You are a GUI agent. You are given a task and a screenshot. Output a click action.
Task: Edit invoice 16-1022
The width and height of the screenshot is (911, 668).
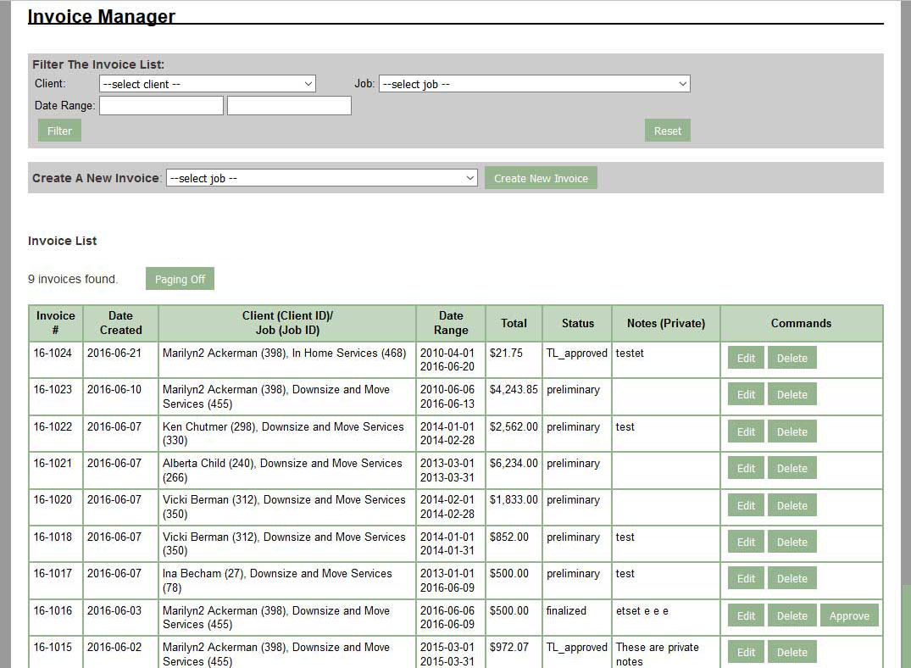tap(746, 432)
